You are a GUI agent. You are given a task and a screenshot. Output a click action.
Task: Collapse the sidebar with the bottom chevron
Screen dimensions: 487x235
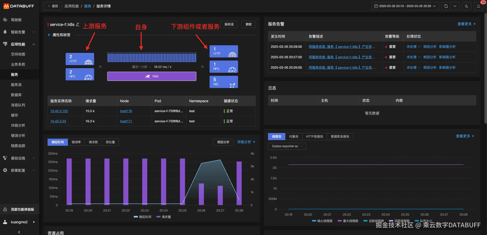[19, 232]
